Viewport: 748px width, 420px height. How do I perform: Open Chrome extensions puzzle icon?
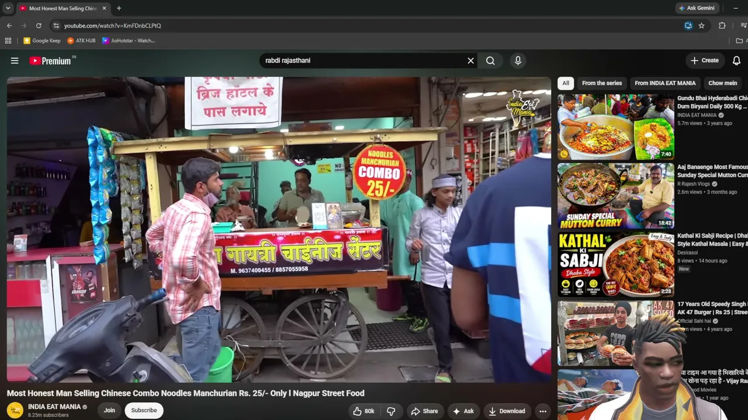722,26
